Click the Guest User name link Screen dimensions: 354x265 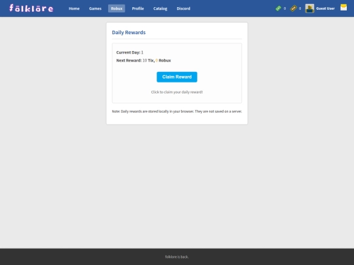coord(325,9)
